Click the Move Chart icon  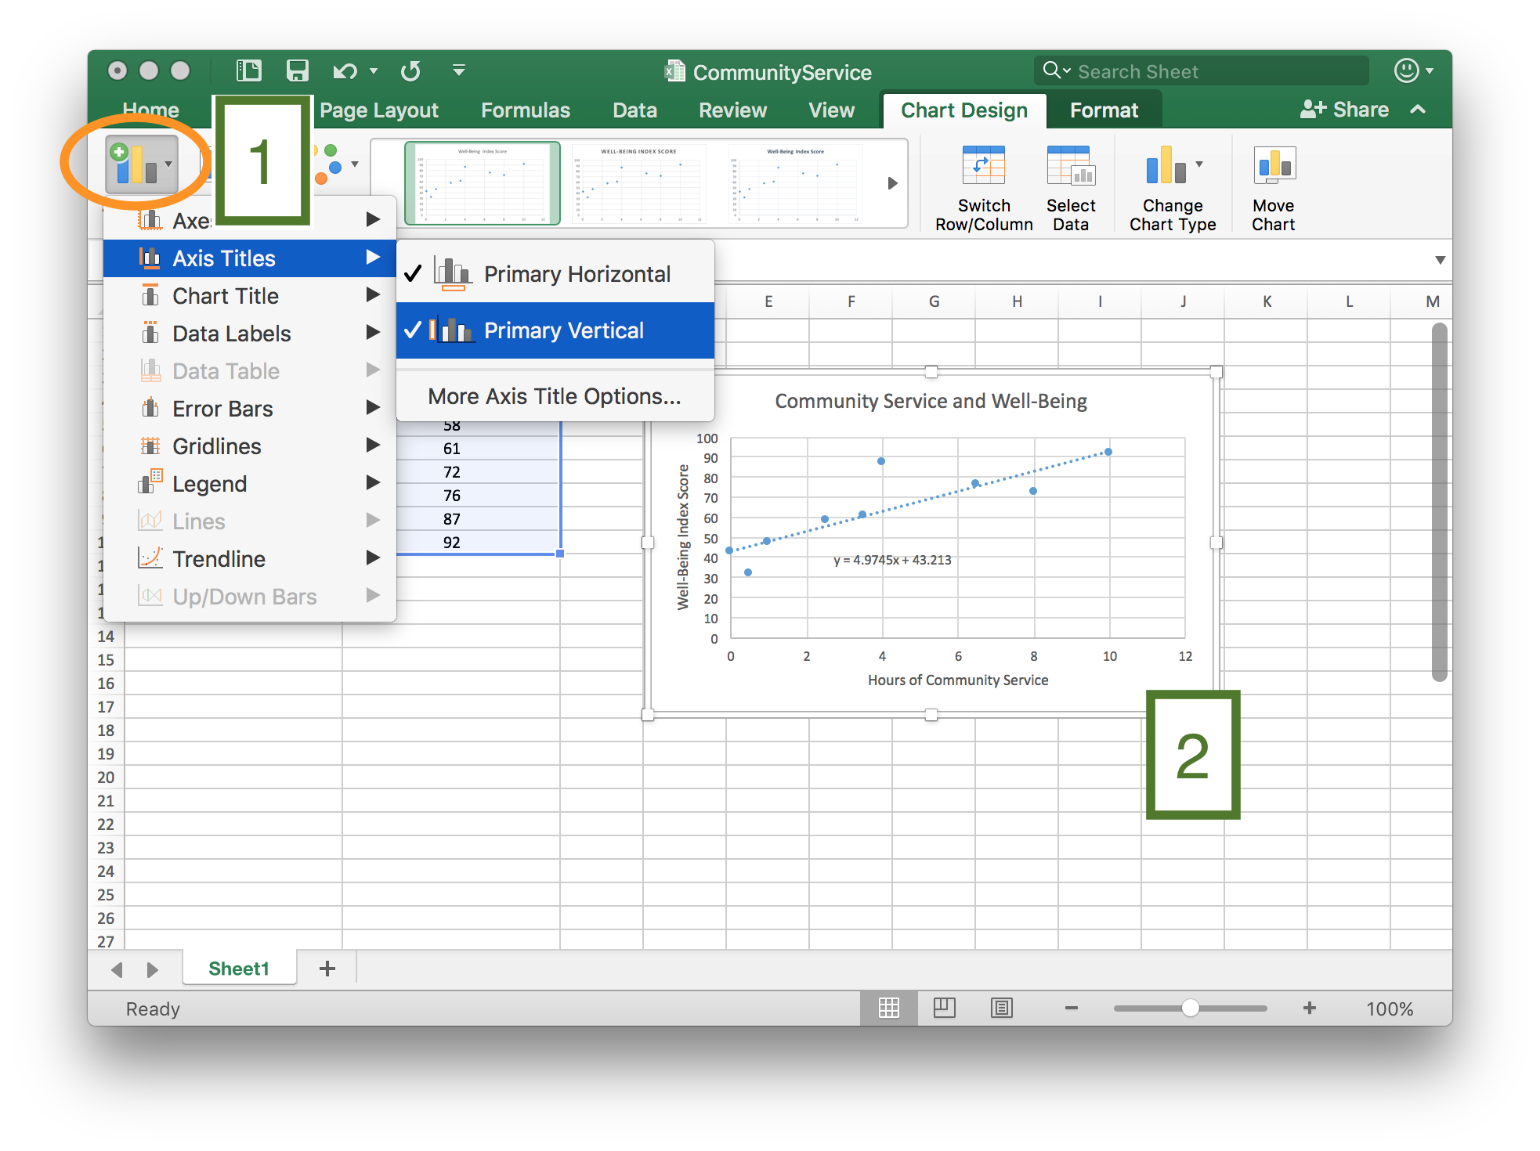pyautogui.click(x=1273, y=166)
